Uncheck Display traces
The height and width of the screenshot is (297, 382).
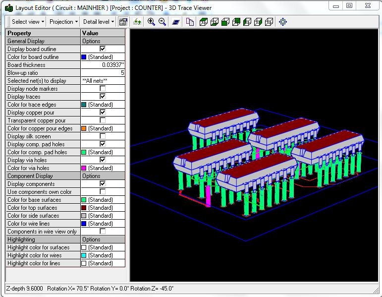click(x=103, y=96)
